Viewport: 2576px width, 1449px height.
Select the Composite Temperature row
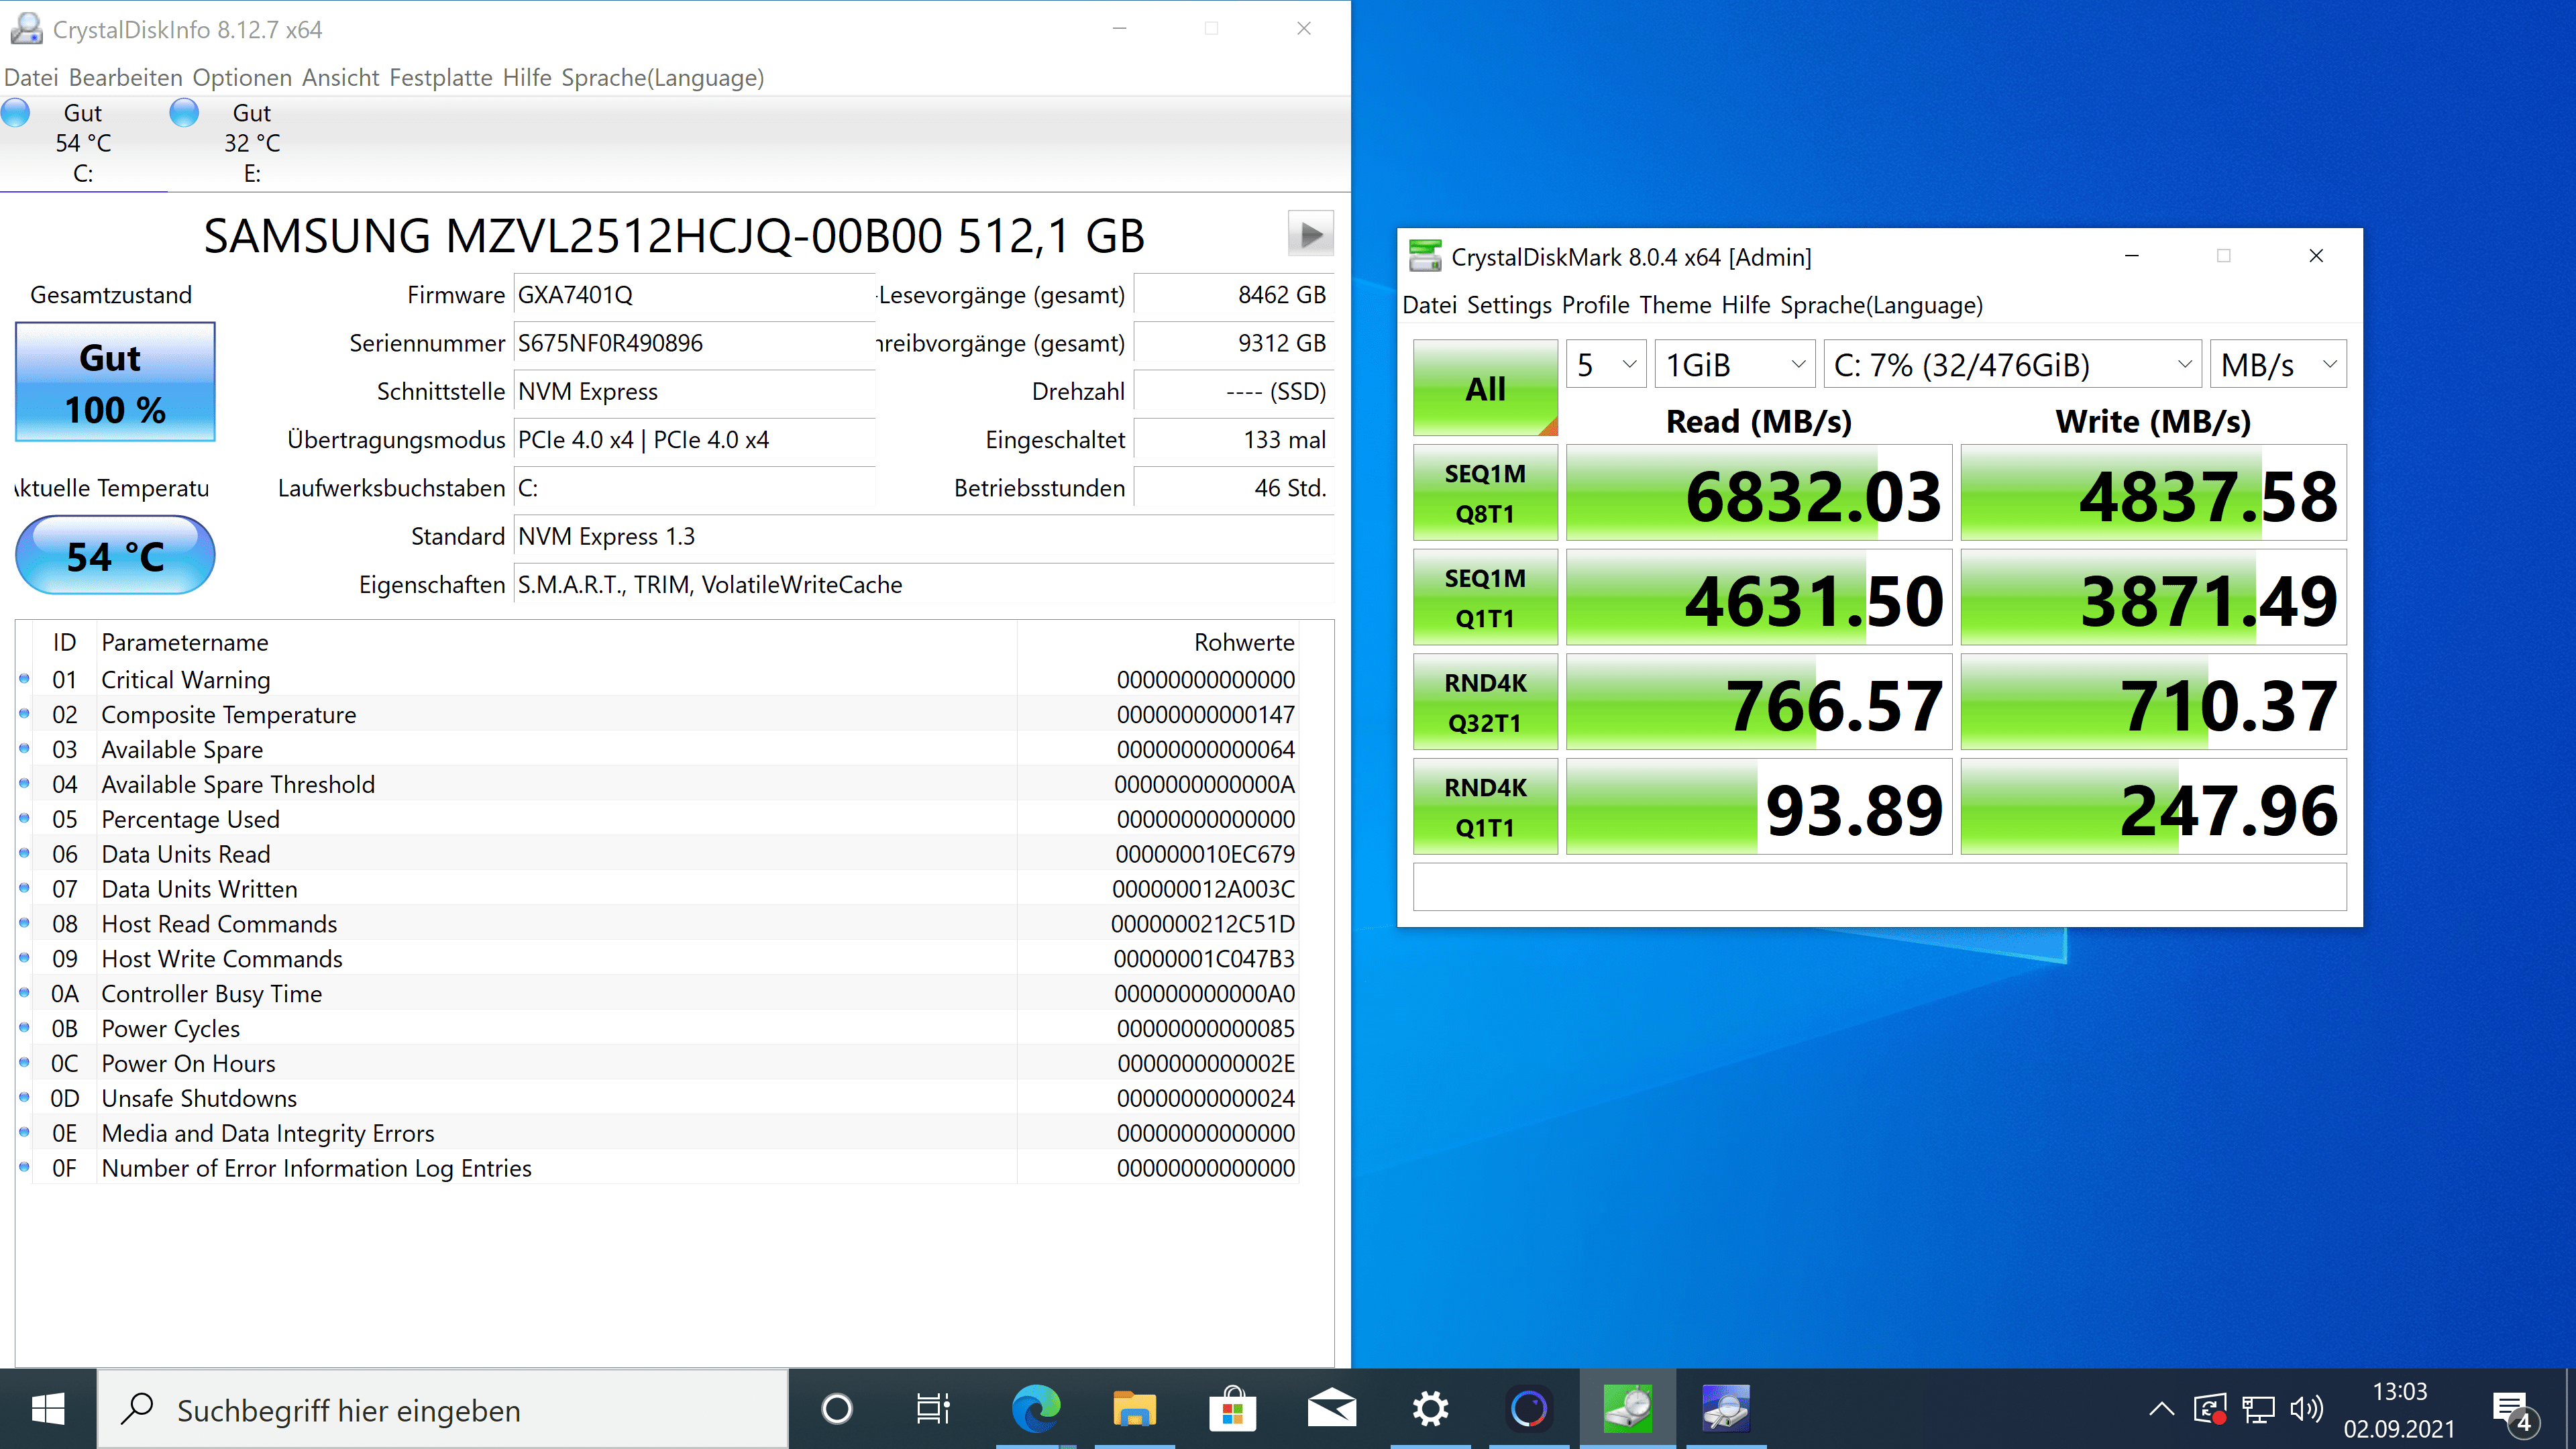tap(658, 714)
